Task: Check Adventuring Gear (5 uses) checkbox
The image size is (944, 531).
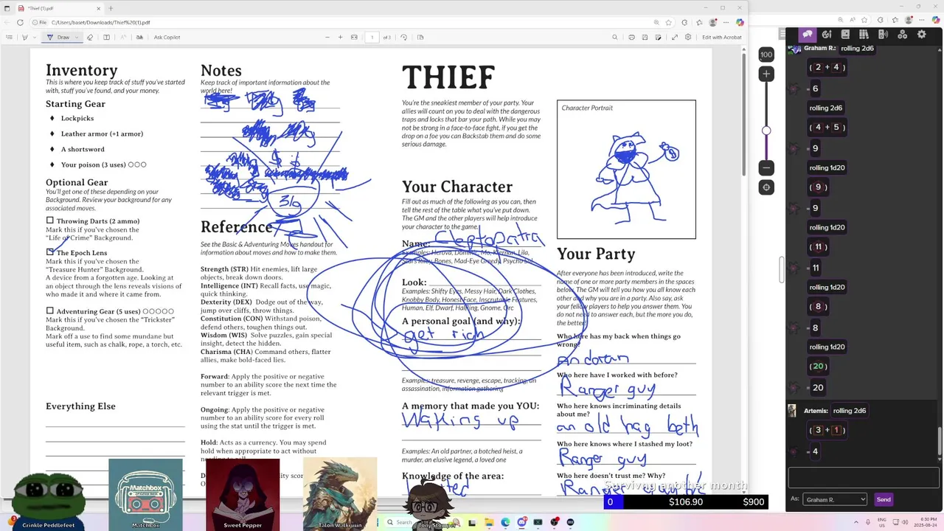Action: 50,310
